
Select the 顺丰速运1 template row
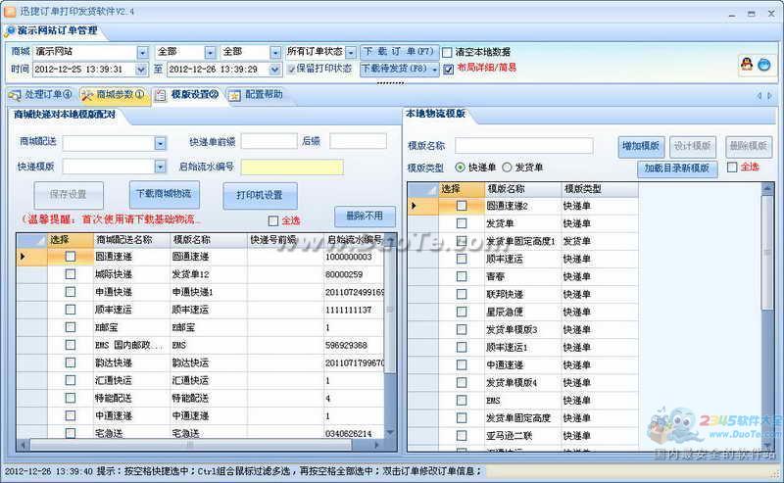522,347
